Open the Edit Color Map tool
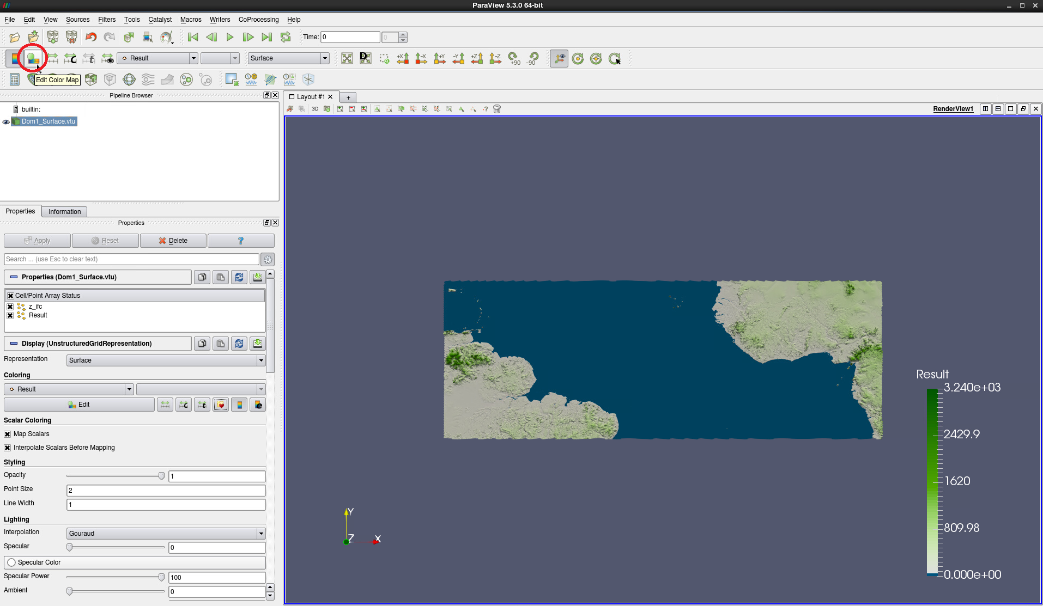Screen dimensions: 1043x606 [33, 58]
